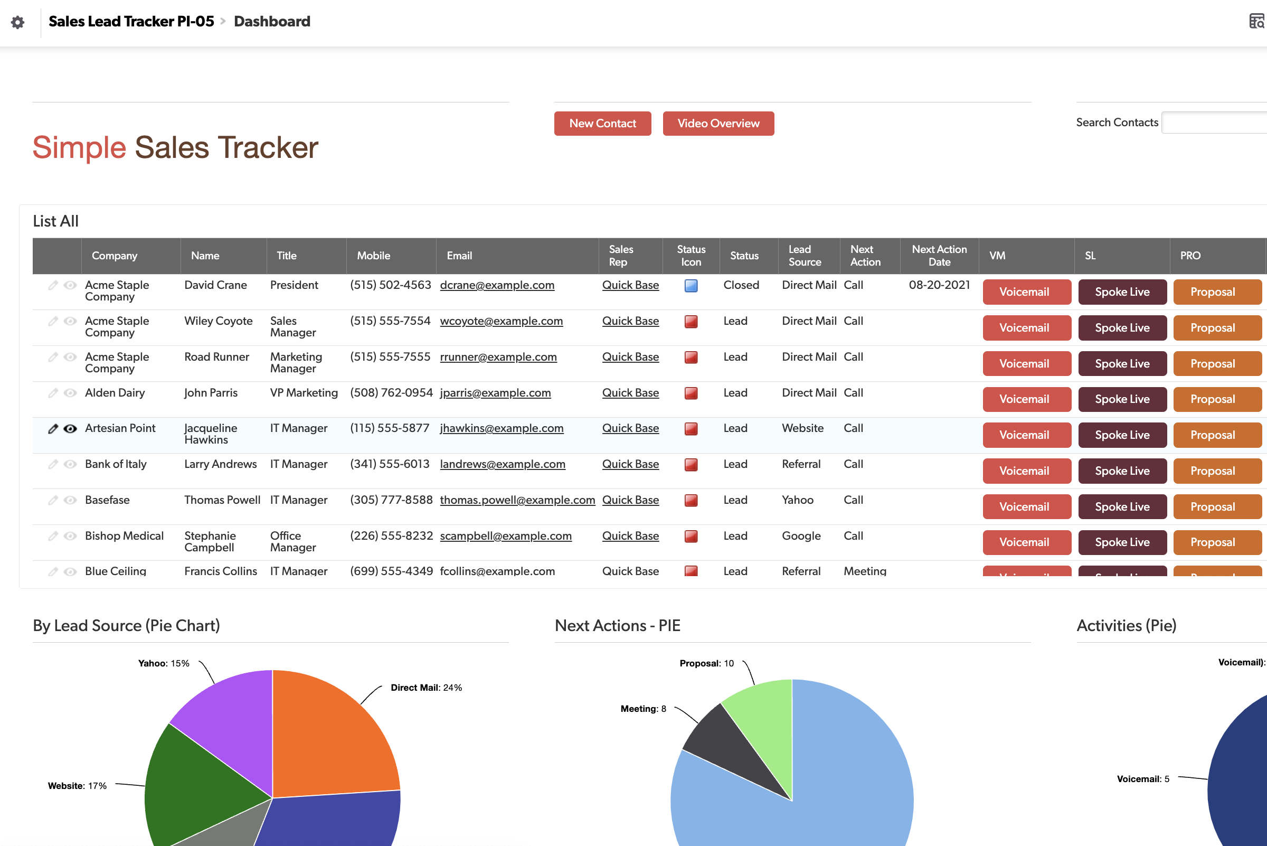This screenshot has width=1267, height=846.
Task: Click Proposal button in Road Runner row
Action: [1217, 364]
